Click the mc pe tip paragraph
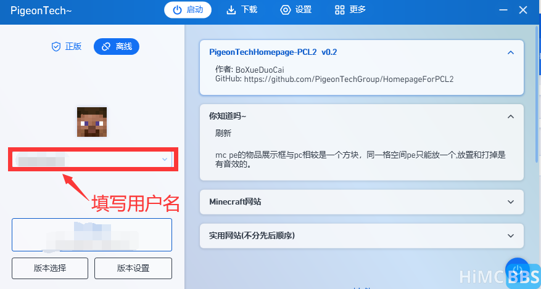This screenshot has width=541, height=289. click(360, 160)
